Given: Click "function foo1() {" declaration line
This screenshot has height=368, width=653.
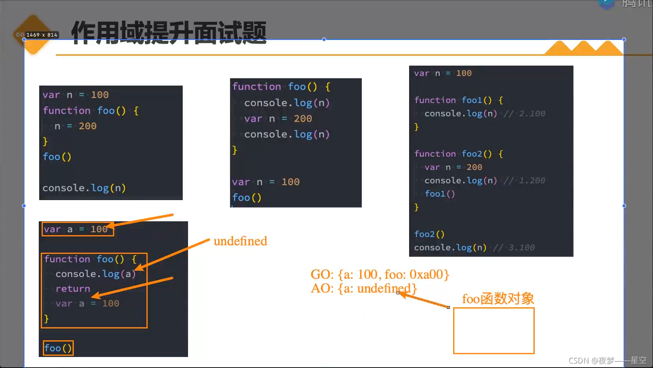Looking at the screenshot, I should tap(458, 100).
